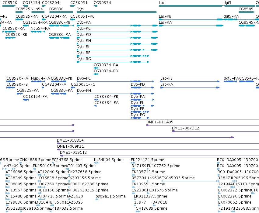Select the Lac gene bar in the gene track
This screenshot has width=259, height=213.
pyautogui.click(x=191, y=6)
